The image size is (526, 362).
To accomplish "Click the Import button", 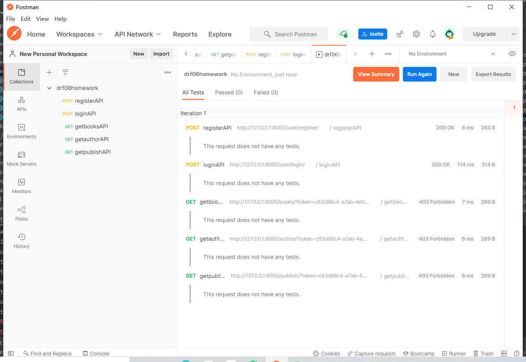I will [161, 54].
